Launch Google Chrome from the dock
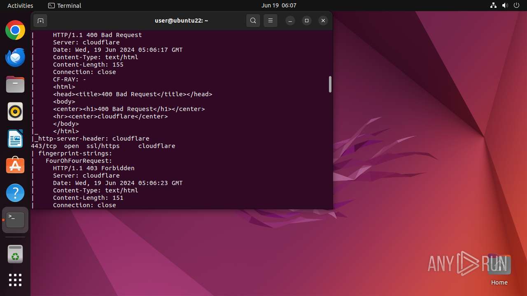 pyautogui.click(x=15, y=30)
